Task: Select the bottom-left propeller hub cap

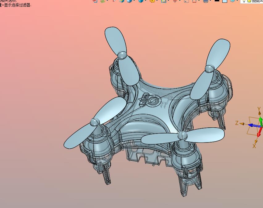Action: tap(95, 122)
